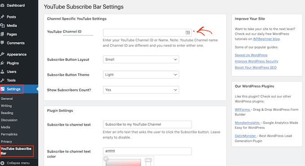Click the Improve Your Site heading
This screenshot has height=166, width=305.
[x=250, y=19]
